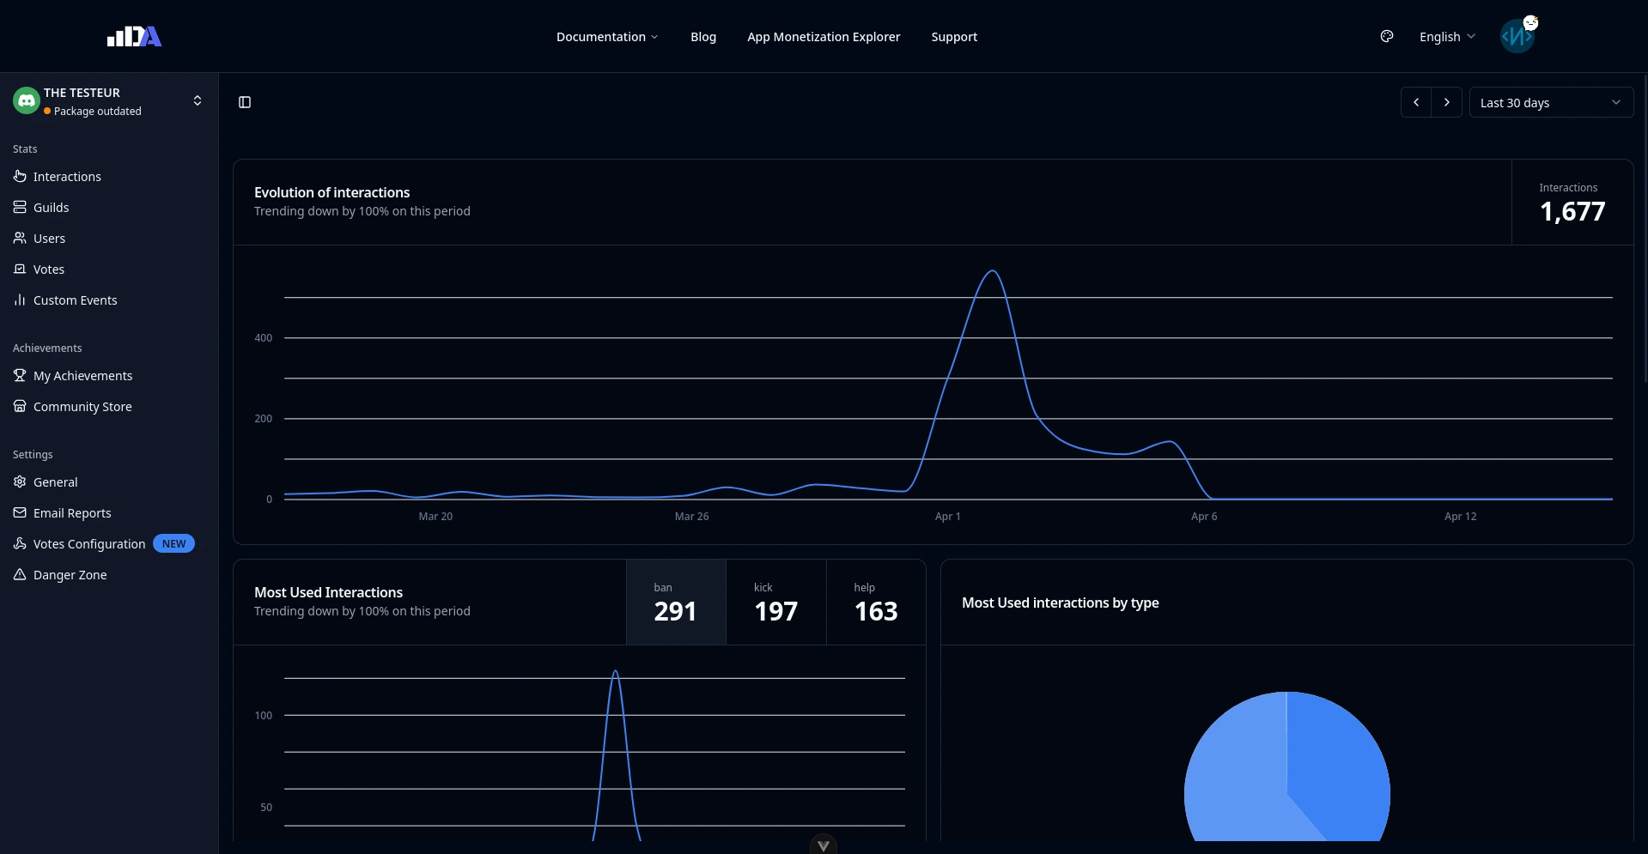
Task: Open the Last 30 days date selector
Action: point(1551,102)
